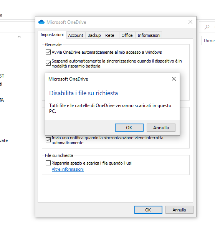This screenshot has height=231, width=215.
Task: Switch to the Impostazioni tab
Action: pyautogui.click(x=52, y=35)
